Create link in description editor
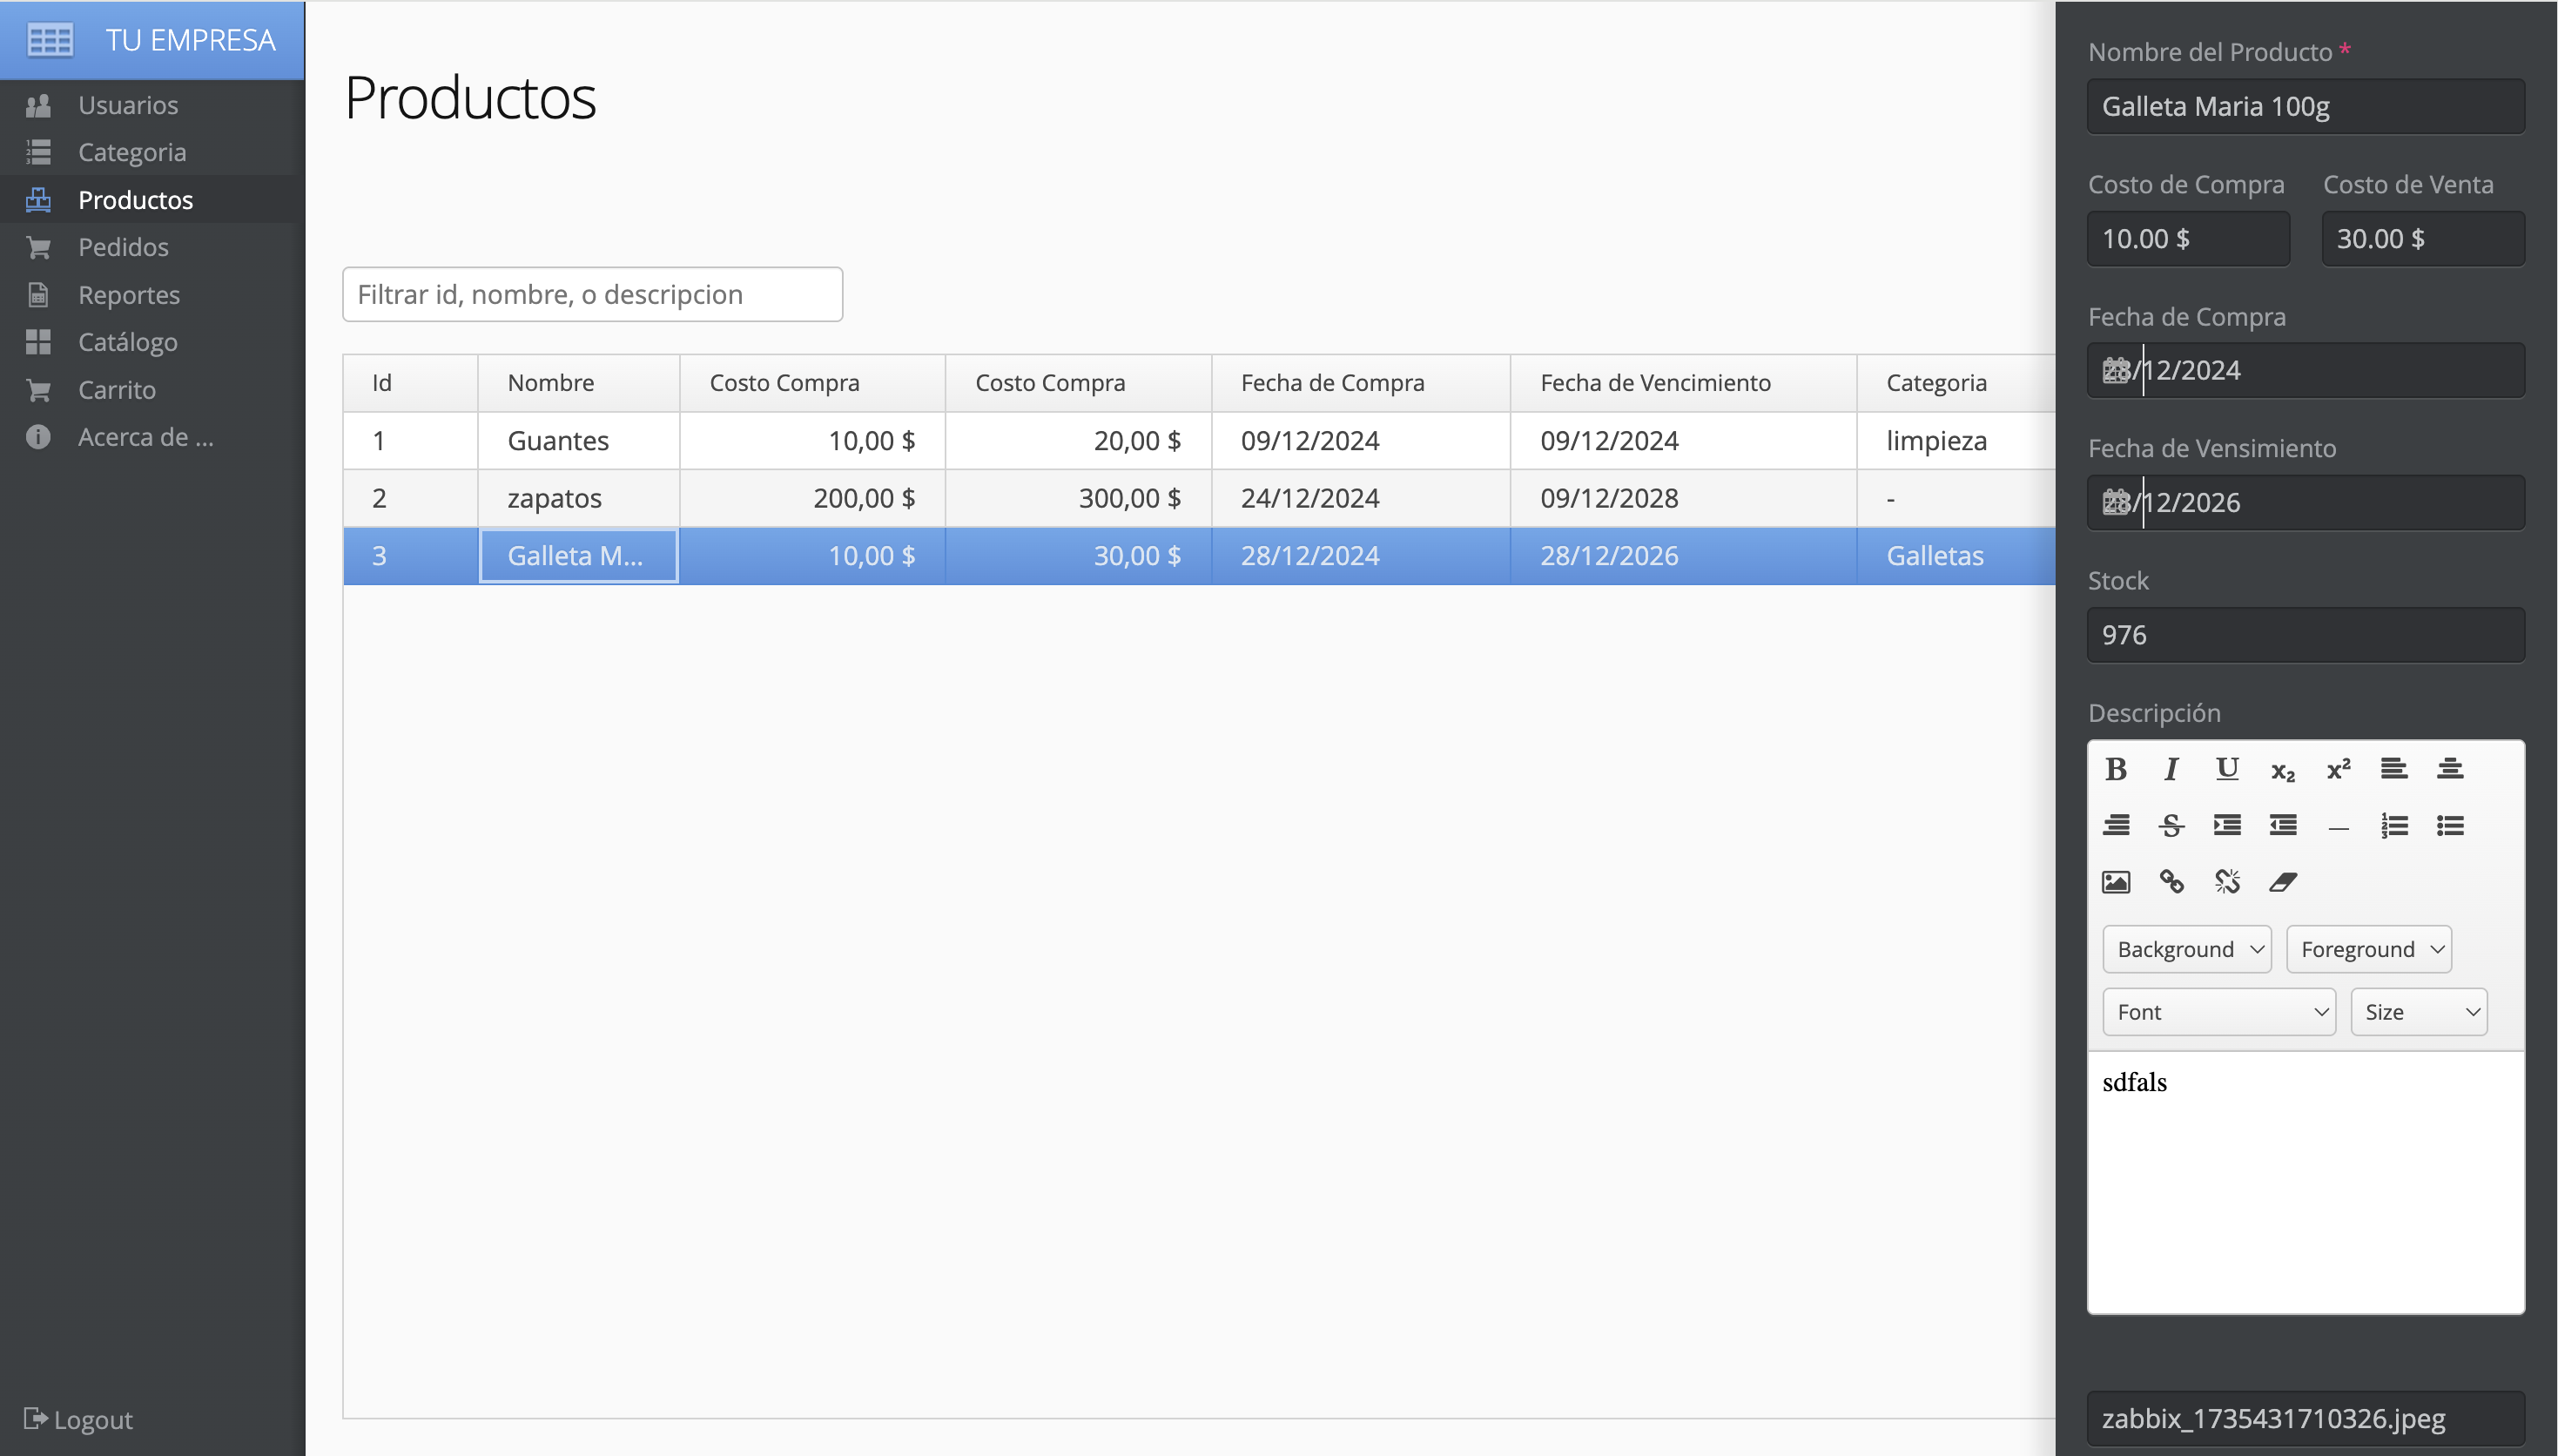This screenshot has height=1456, width=2558. 2171,881
